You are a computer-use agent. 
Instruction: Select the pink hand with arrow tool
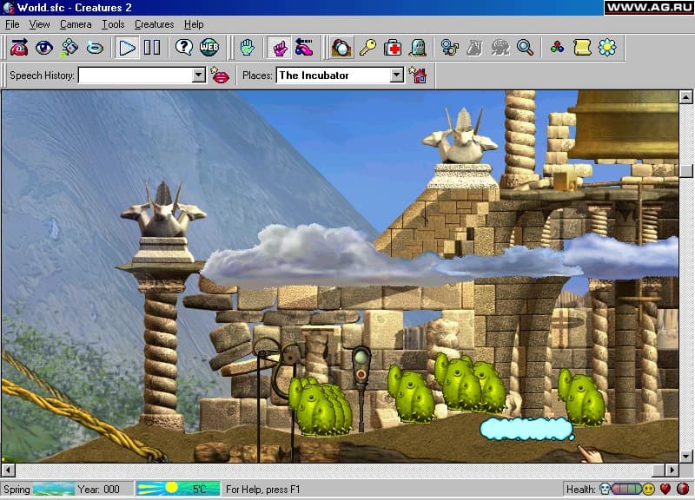click(305, 48)
